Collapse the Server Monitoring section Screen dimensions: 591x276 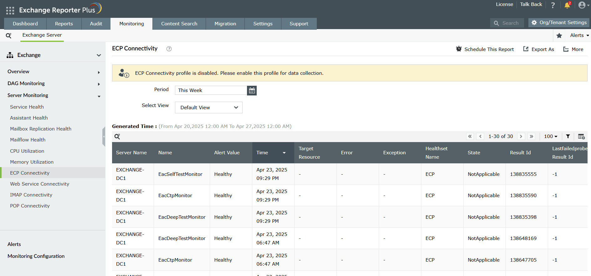click(99, 96)
